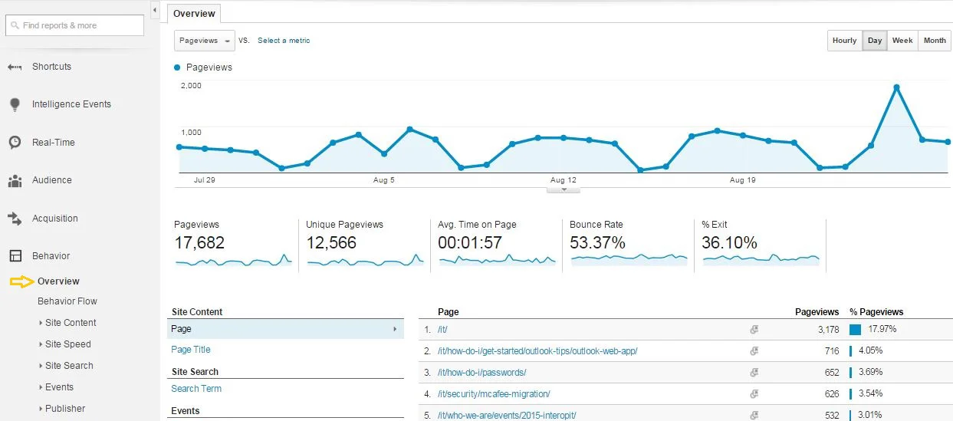Collapse the left sidebar with arrow handle

(x=155, y=10)
